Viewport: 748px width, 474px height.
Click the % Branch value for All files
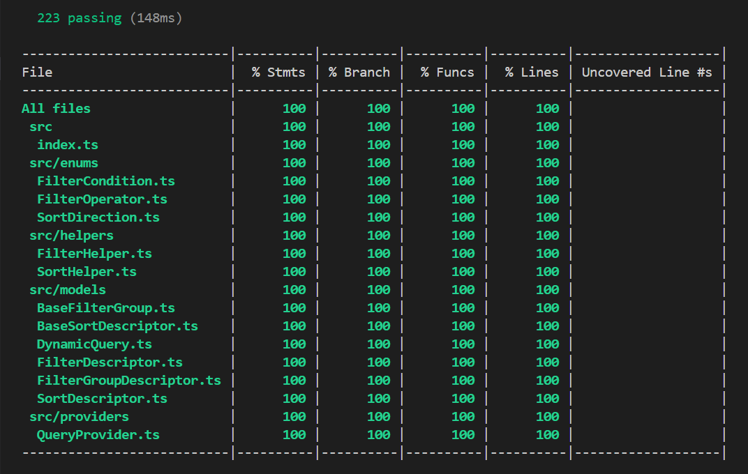pyautogui.click(x=379, y=109)
